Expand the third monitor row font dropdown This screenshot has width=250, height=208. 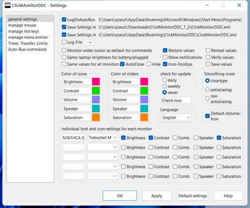click(103, 157)
